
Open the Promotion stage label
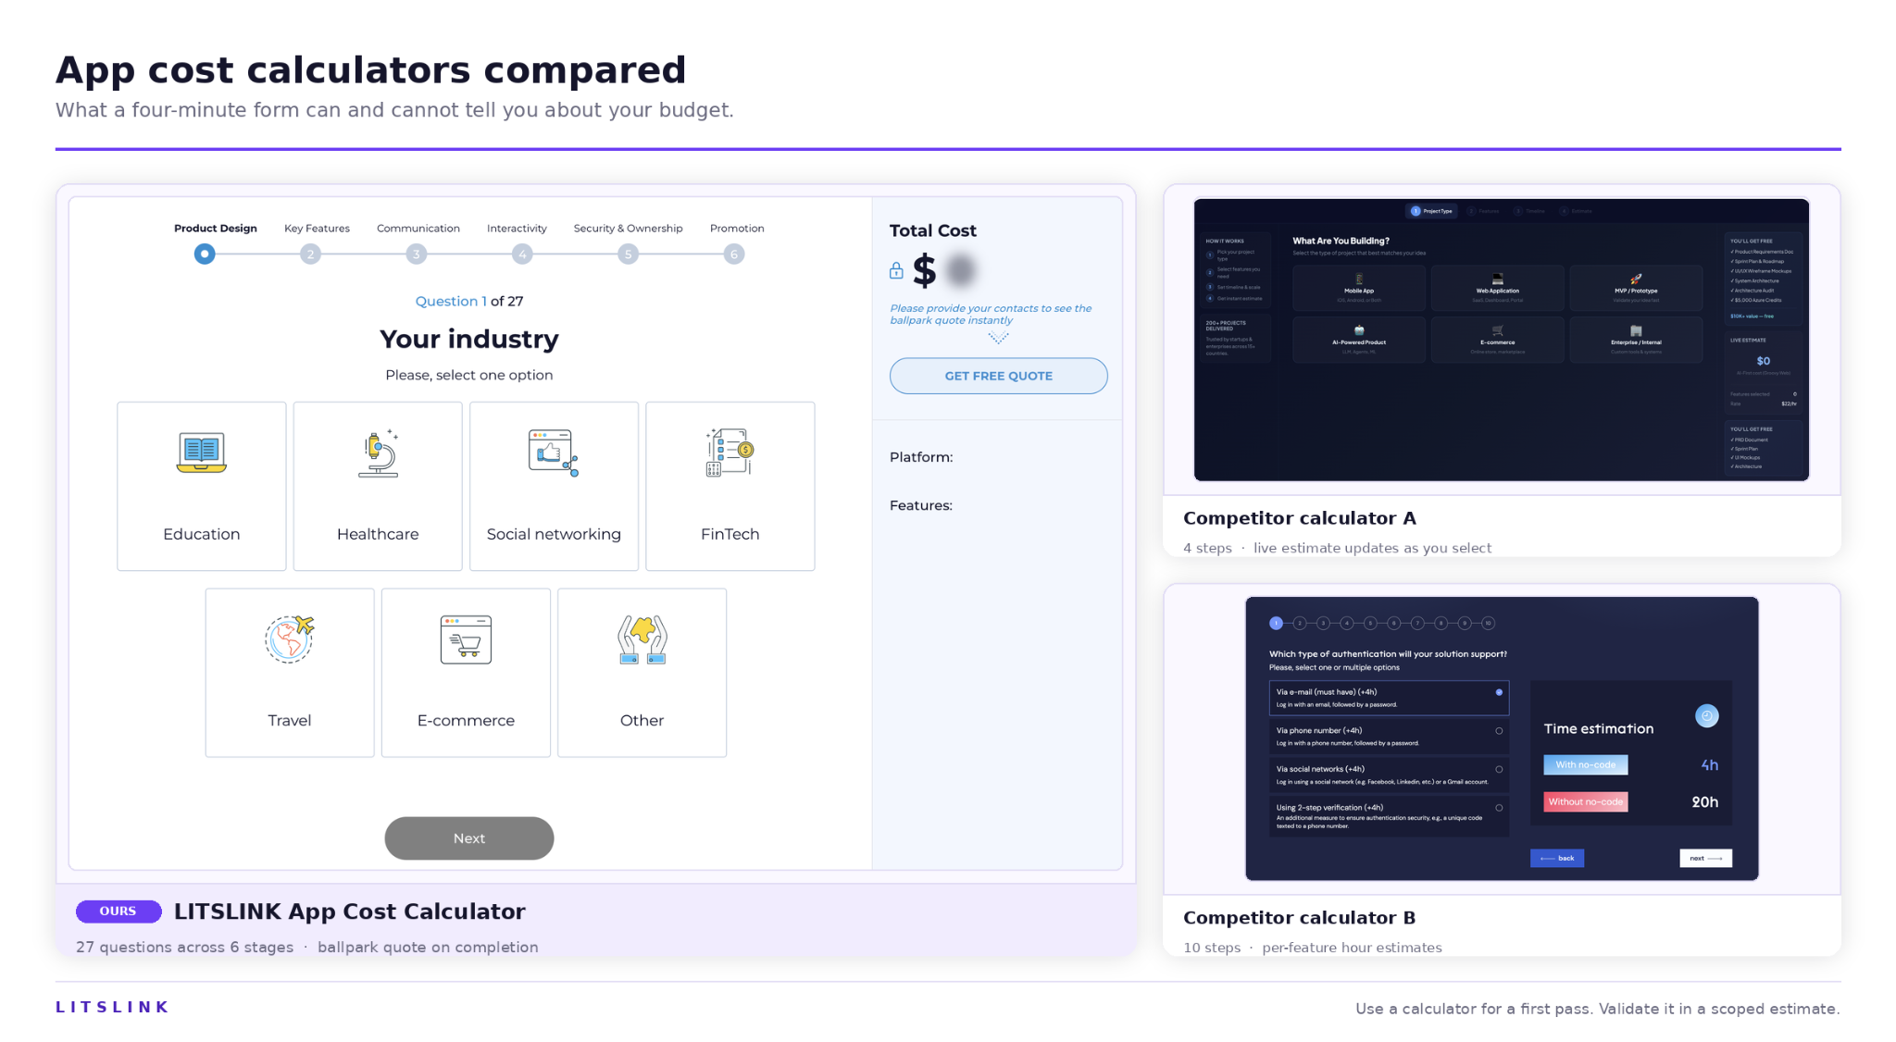pos(737,228)
